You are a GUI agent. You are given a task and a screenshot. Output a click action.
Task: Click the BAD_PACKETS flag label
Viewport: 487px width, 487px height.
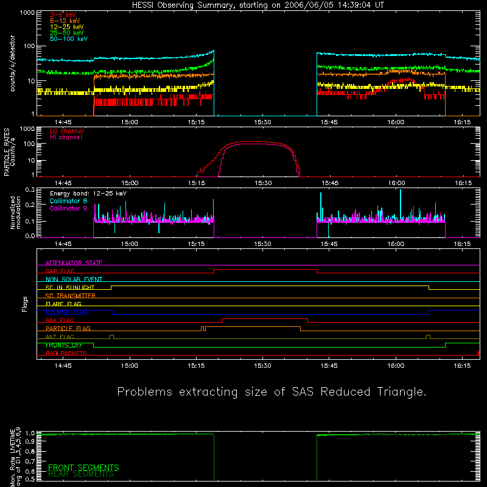66,353
